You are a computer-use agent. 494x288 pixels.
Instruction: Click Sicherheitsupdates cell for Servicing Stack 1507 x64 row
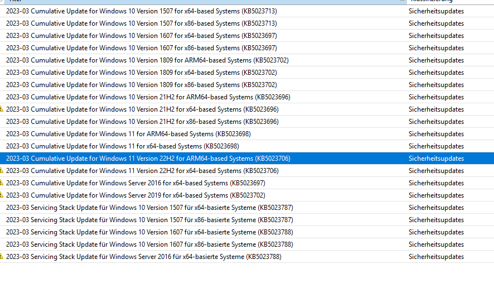(437, 208)
